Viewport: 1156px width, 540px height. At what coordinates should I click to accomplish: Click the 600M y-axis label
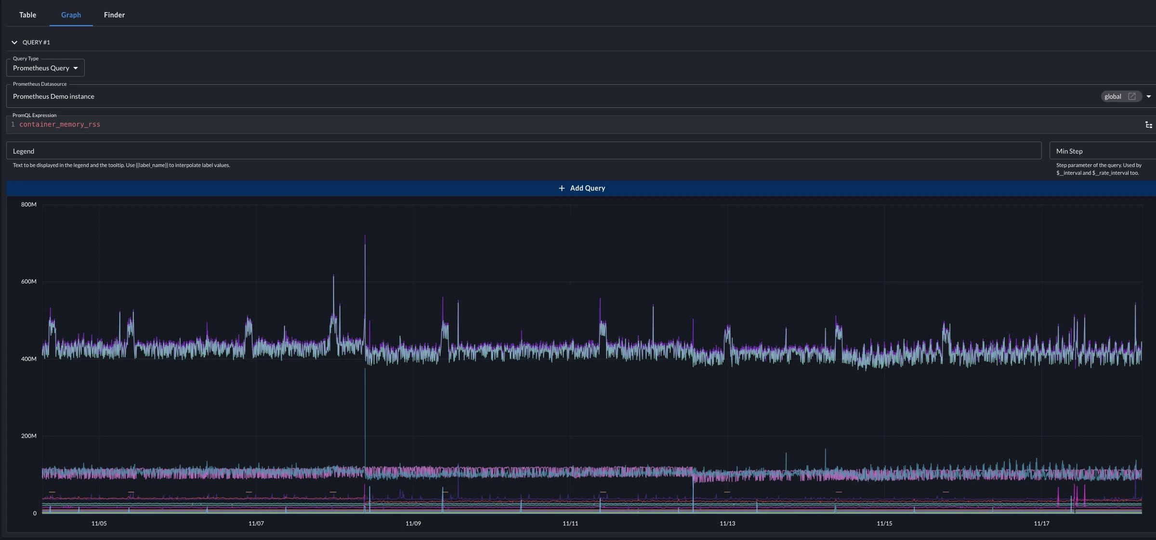coord(29,282)
